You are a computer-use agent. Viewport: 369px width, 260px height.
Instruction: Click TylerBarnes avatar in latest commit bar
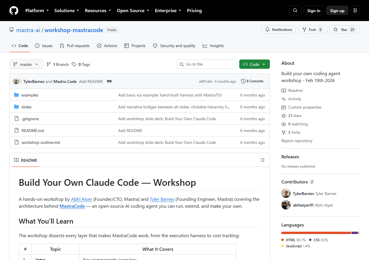(16, 81)
